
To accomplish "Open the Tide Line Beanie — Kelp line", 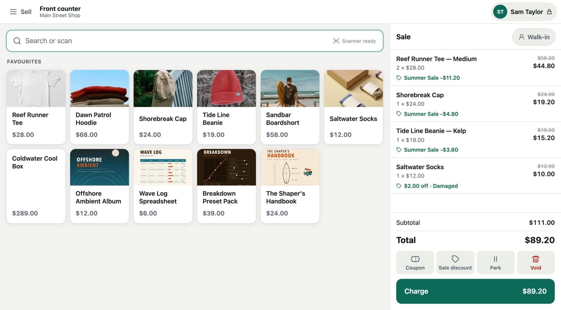I will pos(475,140).
